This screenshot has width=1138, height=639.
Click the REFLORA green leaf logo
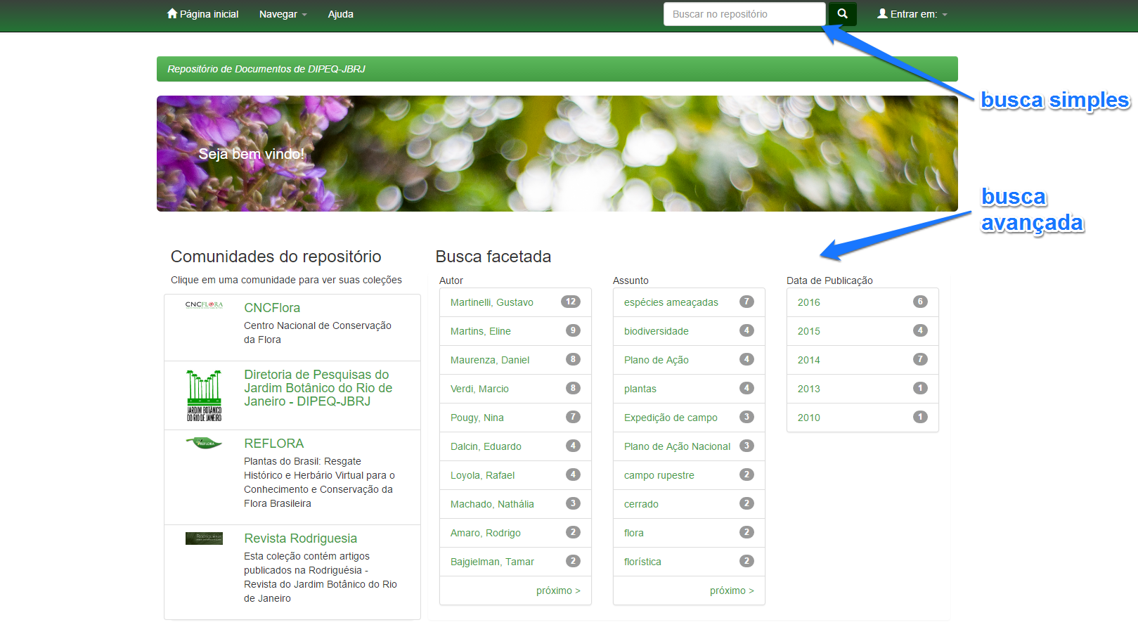(204, 443)
